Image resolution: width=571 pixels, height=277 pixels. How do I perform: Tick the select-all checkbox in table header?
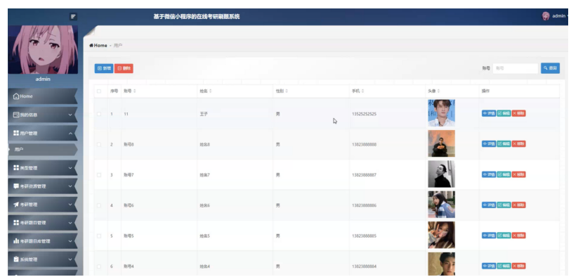point(99,91)
